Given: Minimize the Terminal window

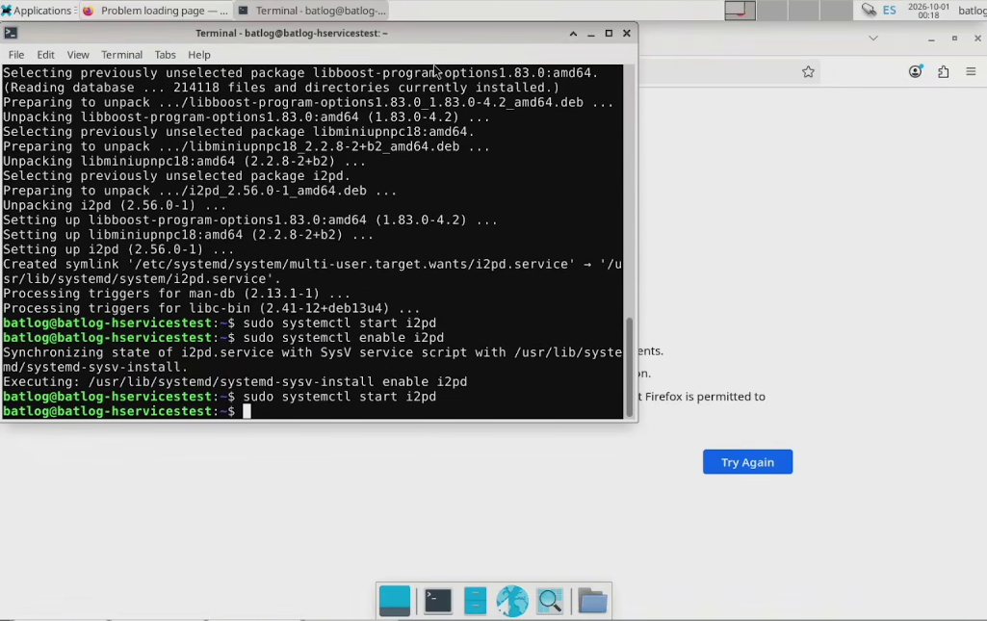Looking at the screenshot, I should [590, 34].
